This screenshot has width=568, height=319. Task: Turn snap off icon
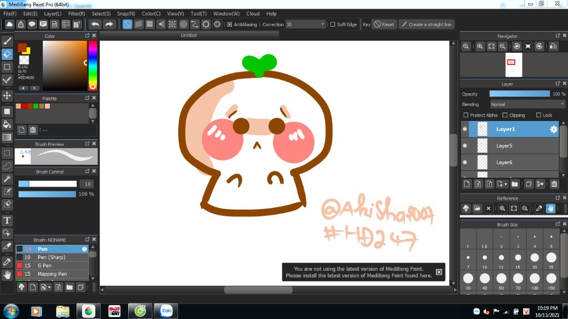coord(127,24)
